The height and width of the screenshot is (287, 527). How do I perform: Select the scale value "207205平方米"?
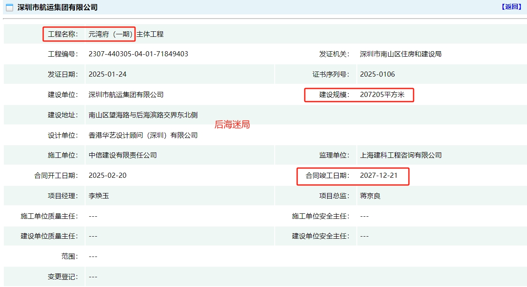point(382,95)
